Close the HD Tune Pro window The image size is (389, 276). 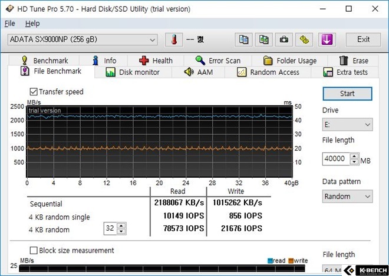pos(375,9)
